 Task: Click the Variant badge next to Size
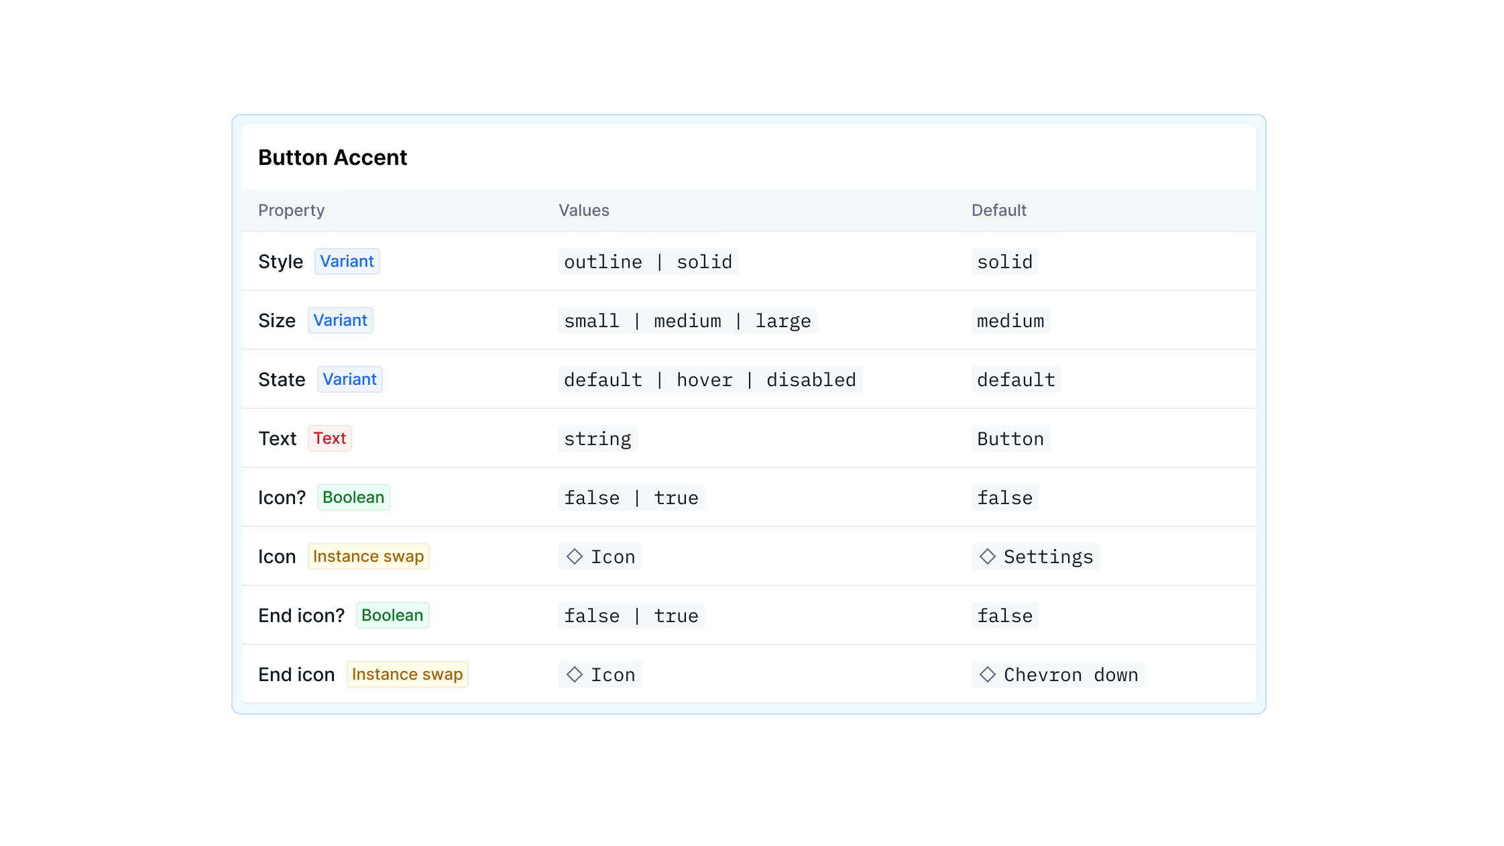[x=340, y=320]
